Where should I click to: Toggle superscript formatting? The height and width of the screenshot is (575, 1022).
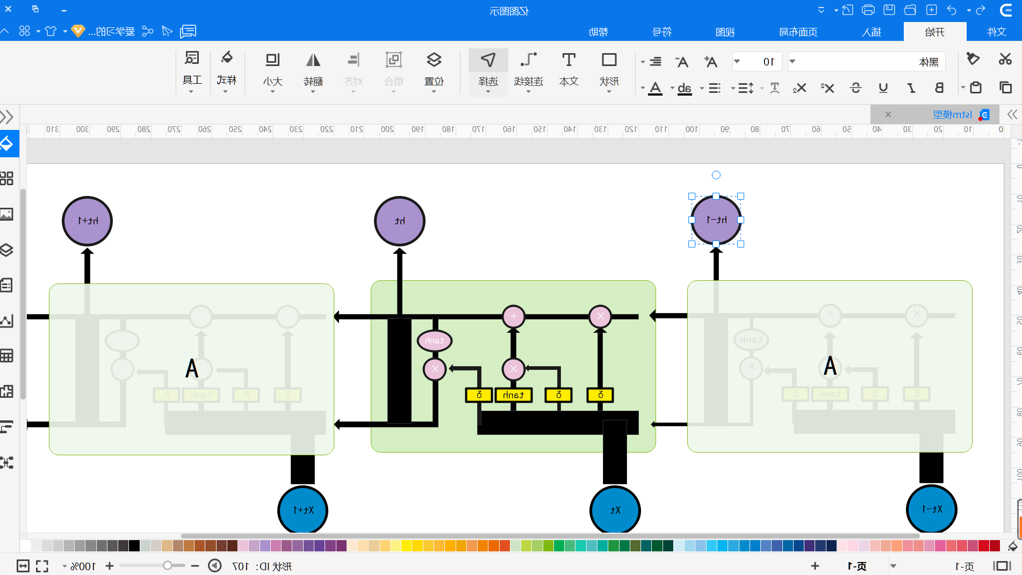827,88
